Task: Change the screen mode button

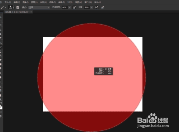Action: tap(1, 116)
